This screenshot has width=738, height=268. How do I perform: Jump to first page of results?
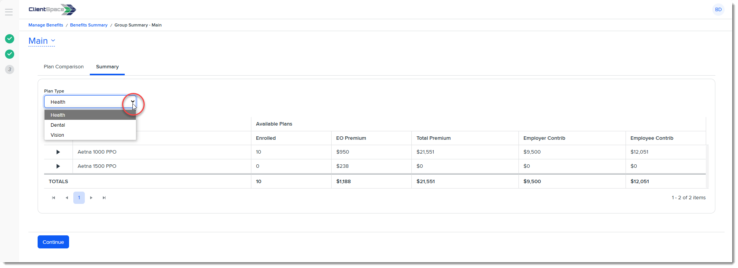pyautogui.click(x=53, y=198)
